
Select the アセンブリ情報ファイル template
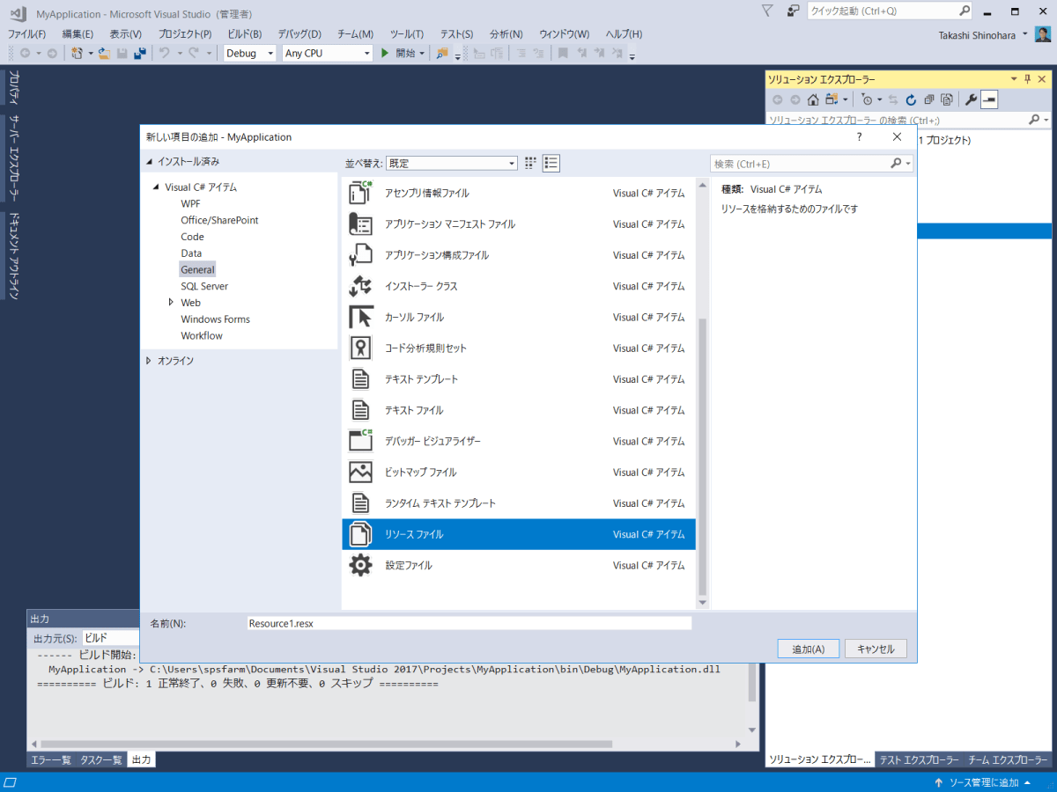[x=519, y=193]
